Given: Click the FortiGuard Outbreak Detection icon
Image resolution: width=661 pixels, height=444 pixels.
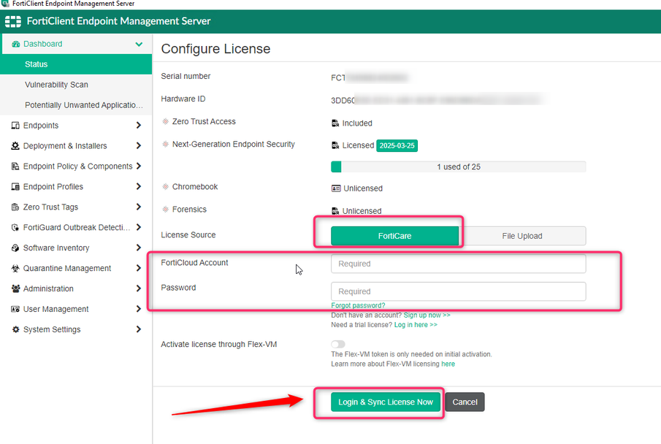Looking at the screenshot, I should click(15, 227).
